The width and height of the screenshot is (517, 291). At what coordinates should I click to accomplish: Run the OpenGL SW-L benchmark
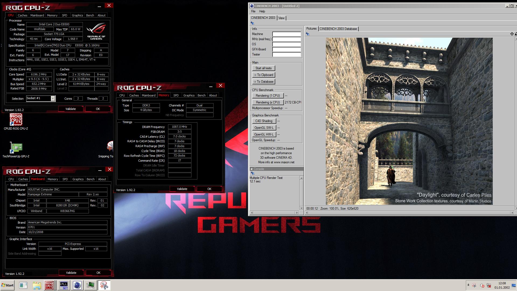pos(264,128)
